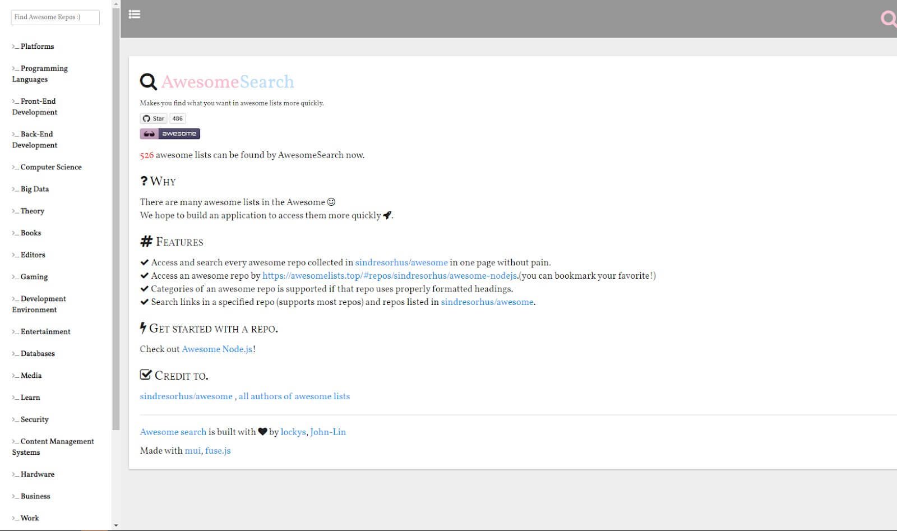Open the Big Data category
Image resolution: width=897 pixels, height=531 pixels.
coord(30,189)
